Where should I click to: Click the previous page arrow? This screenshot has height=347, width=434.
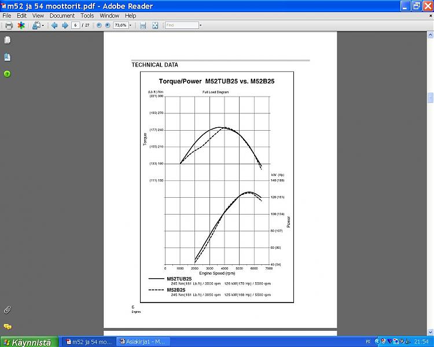click(x=54, y=25)
